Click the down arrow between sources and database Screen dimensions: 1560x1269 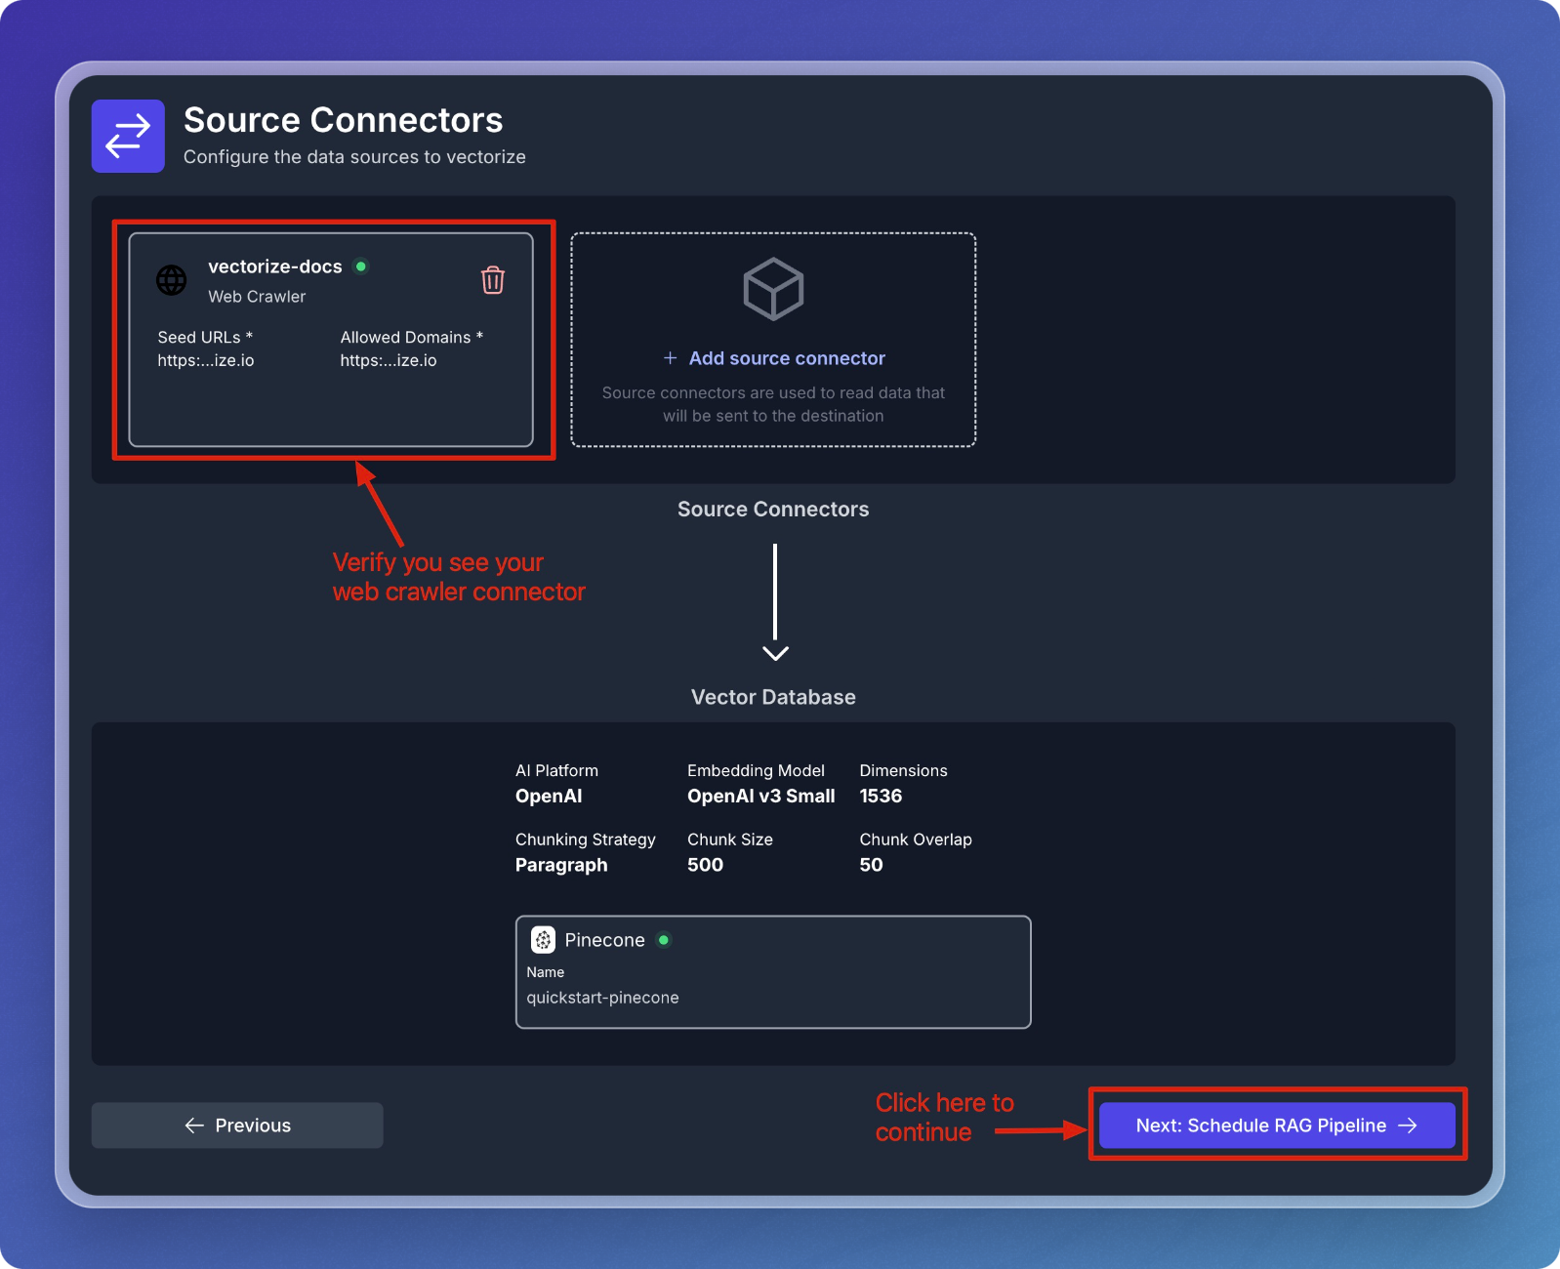click(775, 602)
